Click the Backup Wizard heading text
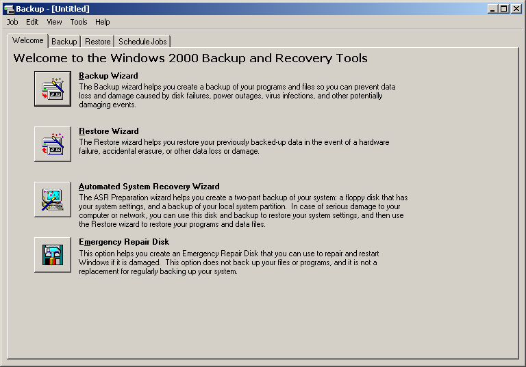This screenshot has width=526, height=367. [108, 76]
